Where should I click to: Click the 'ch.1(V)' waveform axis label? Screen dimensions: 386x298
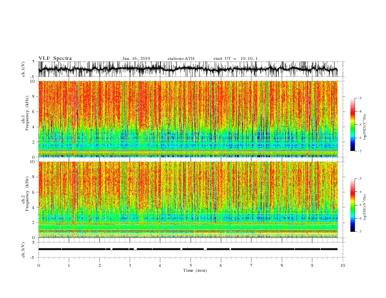pyautogui.click(x=23, y=69)
